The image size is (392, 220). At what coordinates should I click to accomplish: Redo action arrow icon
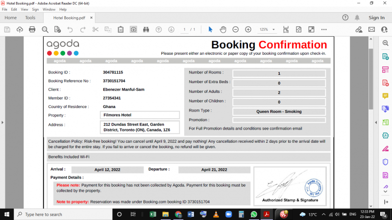83,29
